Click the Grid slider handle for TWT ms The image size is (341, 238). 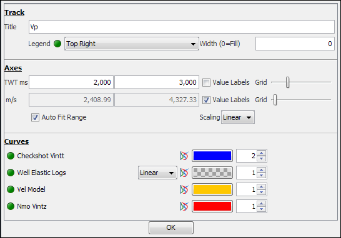(x=288, y=82)
